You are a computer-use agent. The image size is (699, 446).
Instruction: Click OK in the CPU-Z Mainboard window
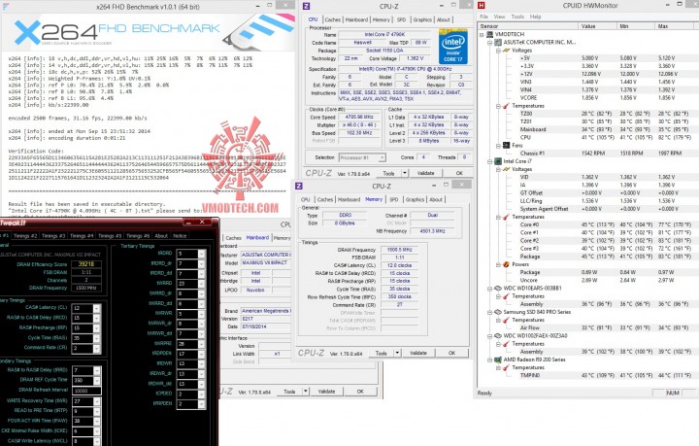360,392
